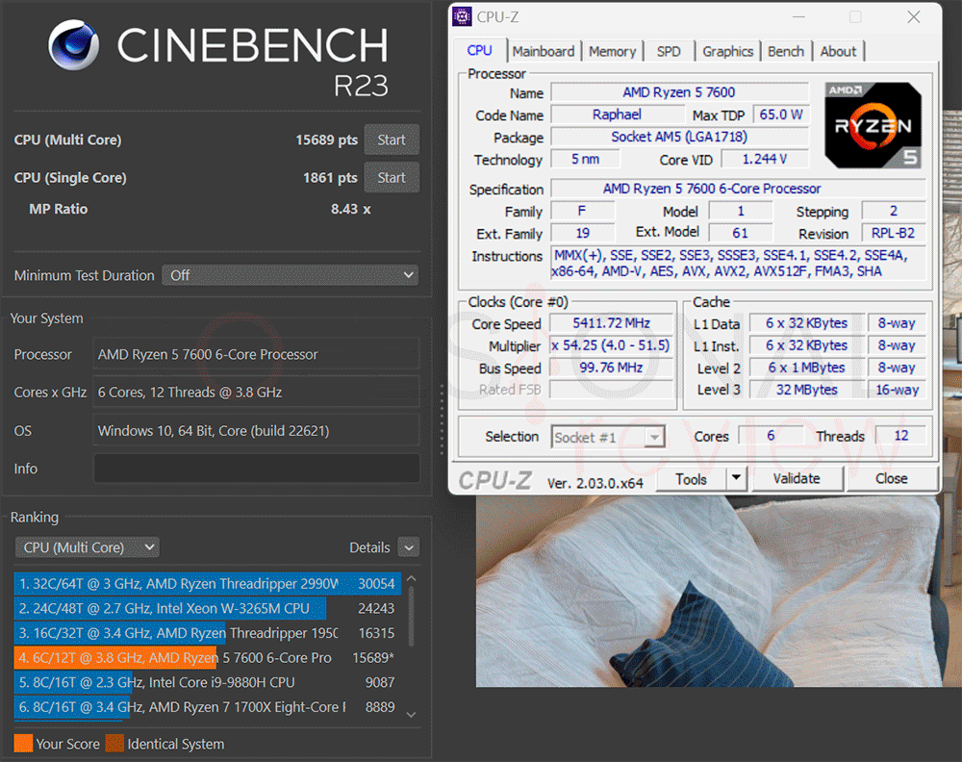Click the multi core score 15689 pts

pos(326,140)
